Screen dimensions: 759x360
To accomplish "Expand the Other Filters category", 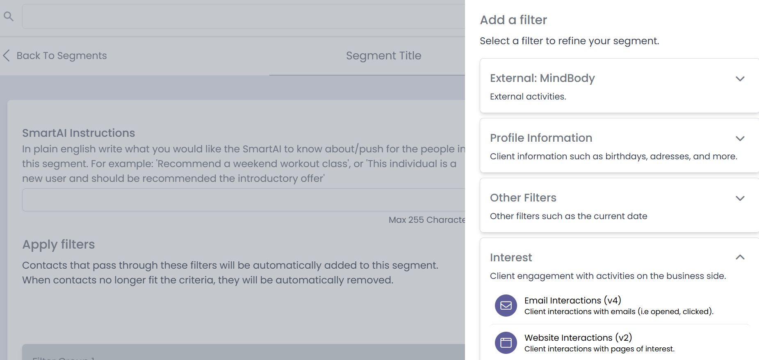I will (x=740, y=198).
